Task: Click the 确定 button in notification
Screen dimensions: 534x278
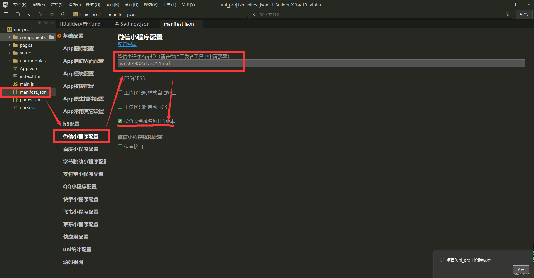Action: point(521,270)
